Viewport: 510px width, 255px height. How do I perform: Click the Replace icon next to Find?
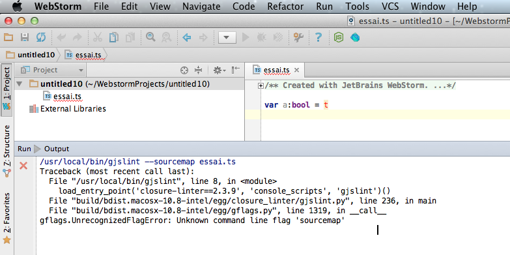[x=167, y=37]
